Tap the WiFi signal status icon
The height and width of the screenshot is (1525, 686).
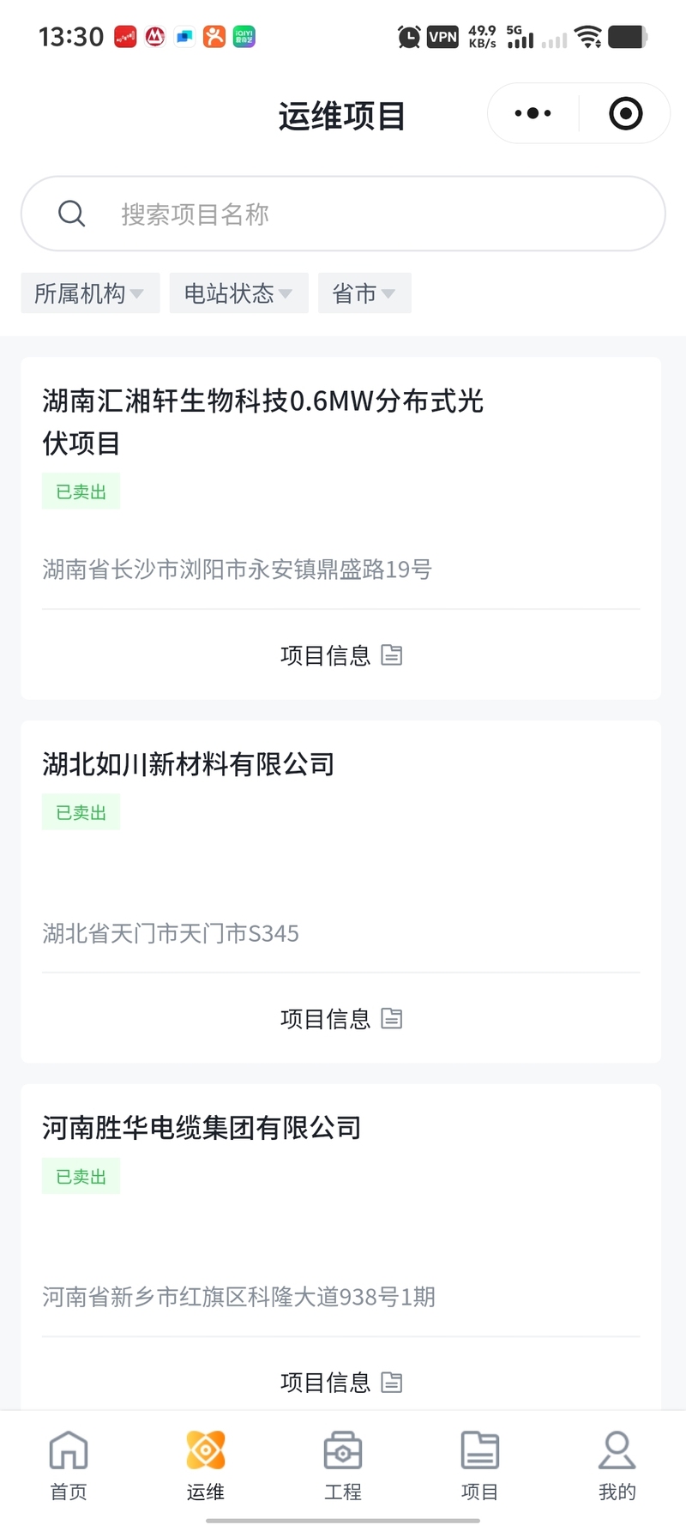point(588,37)
